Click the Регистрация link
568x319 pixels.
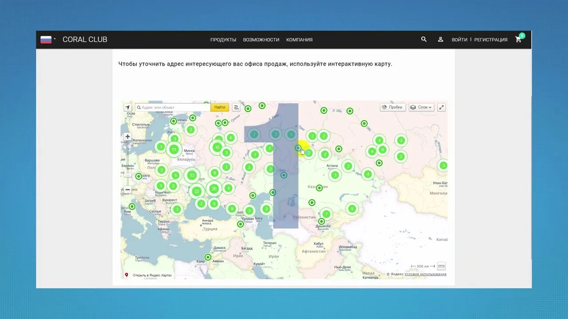[x=491, y=39]
